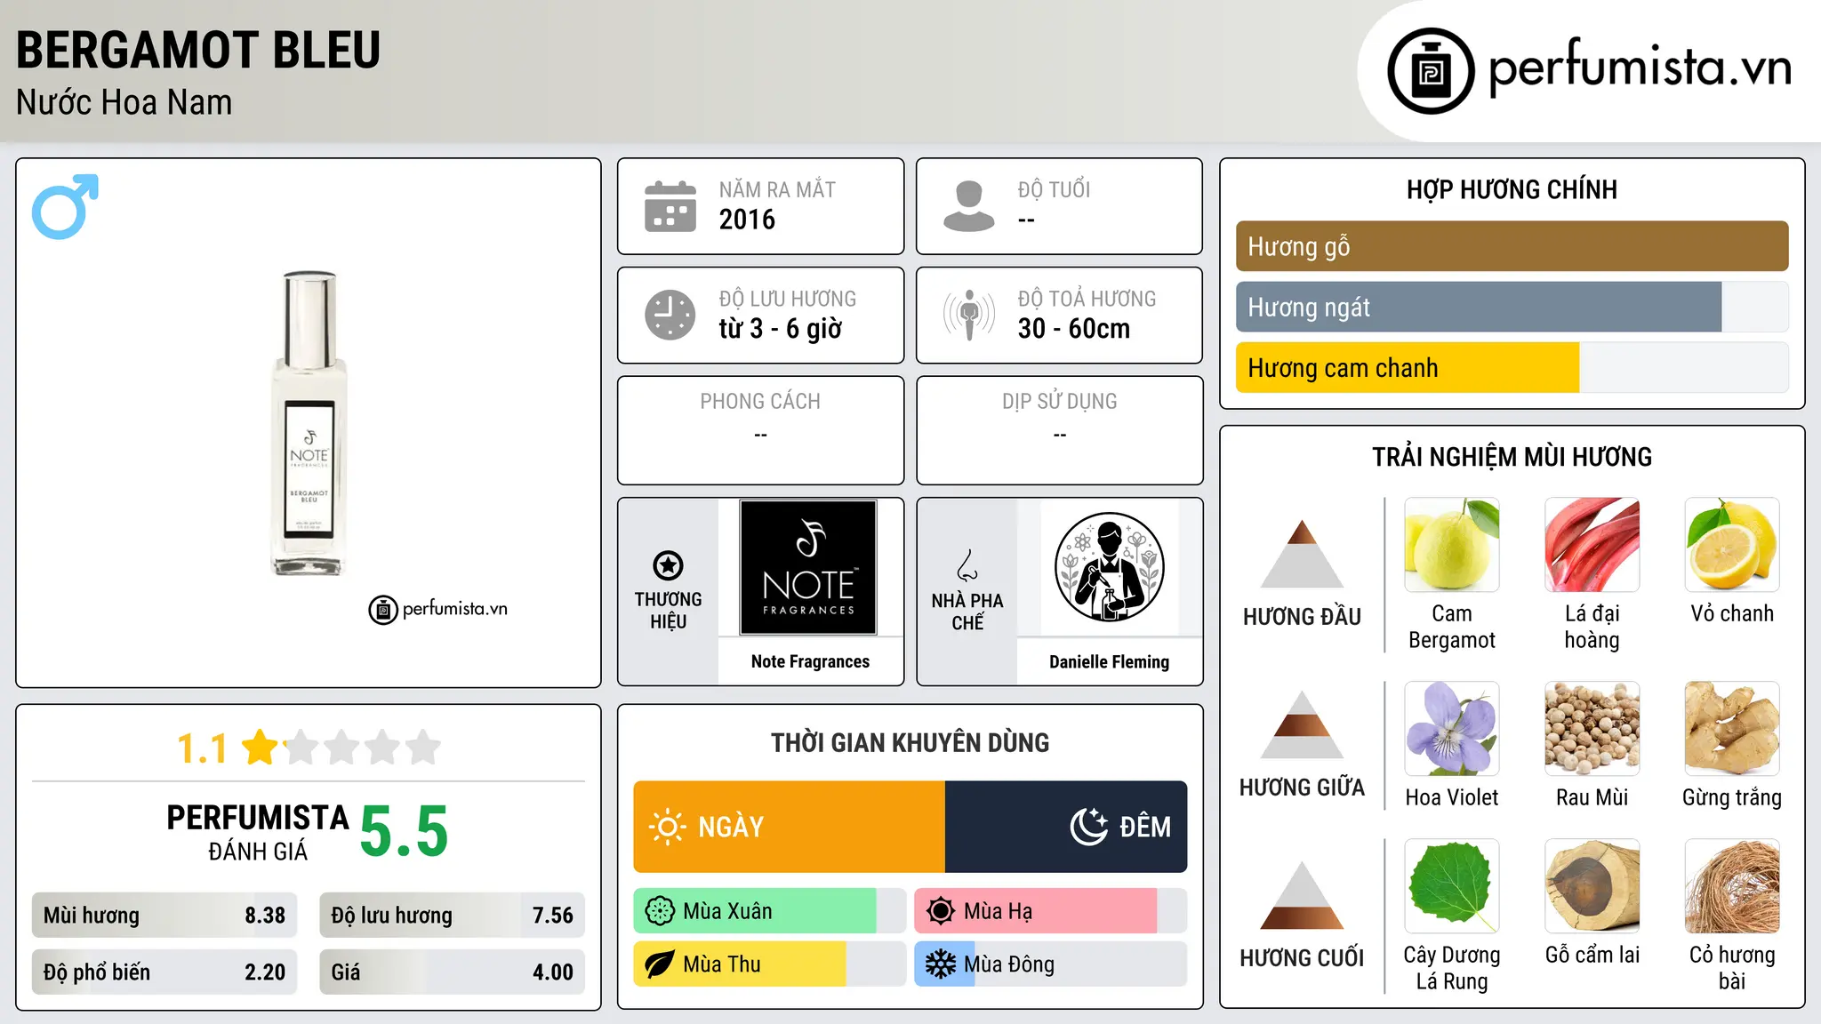Screen dimensions: 1821x1024
Task: Click the Mùa Thu season bar
Action: (769, 964)
